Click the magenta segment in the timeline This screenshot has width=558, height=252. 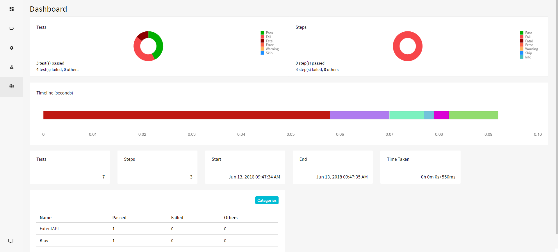point(441,115)
